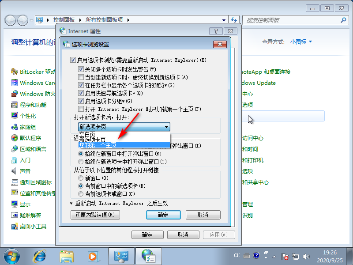Image resolution: width=353 pixels, height=265 pixels.
Task: Toggle 启用快速导航选项卡 checkbox
Action: click(x=81, y=93)
